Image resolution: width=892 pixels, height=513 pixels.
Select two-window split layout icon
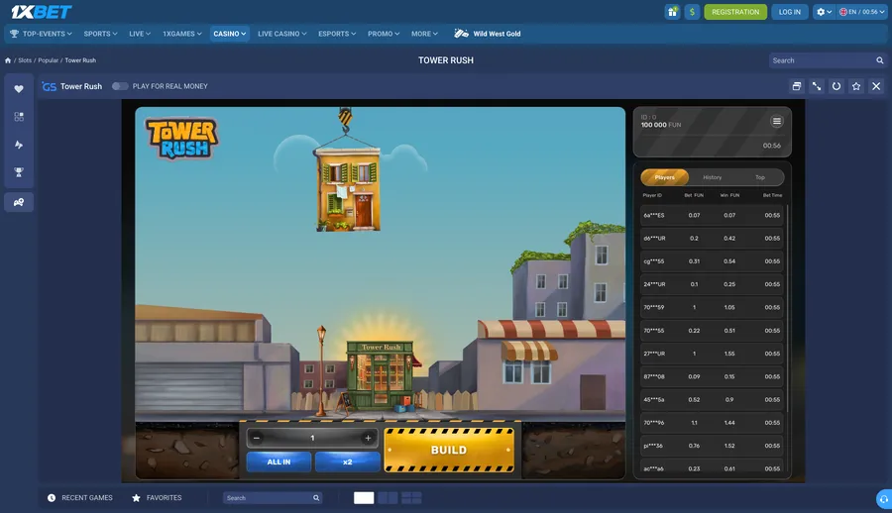388,497
